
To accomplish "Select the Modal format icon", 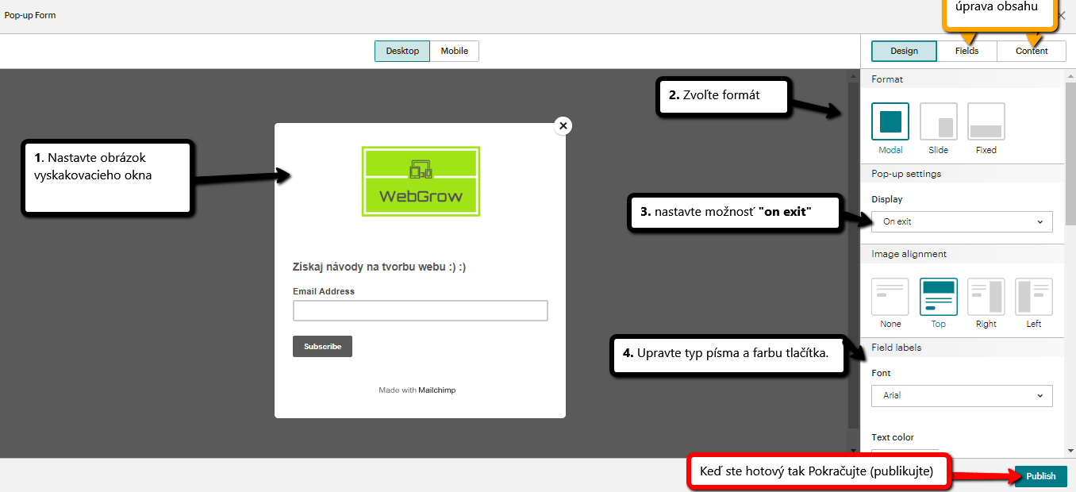I will click(x=890, y=121).
